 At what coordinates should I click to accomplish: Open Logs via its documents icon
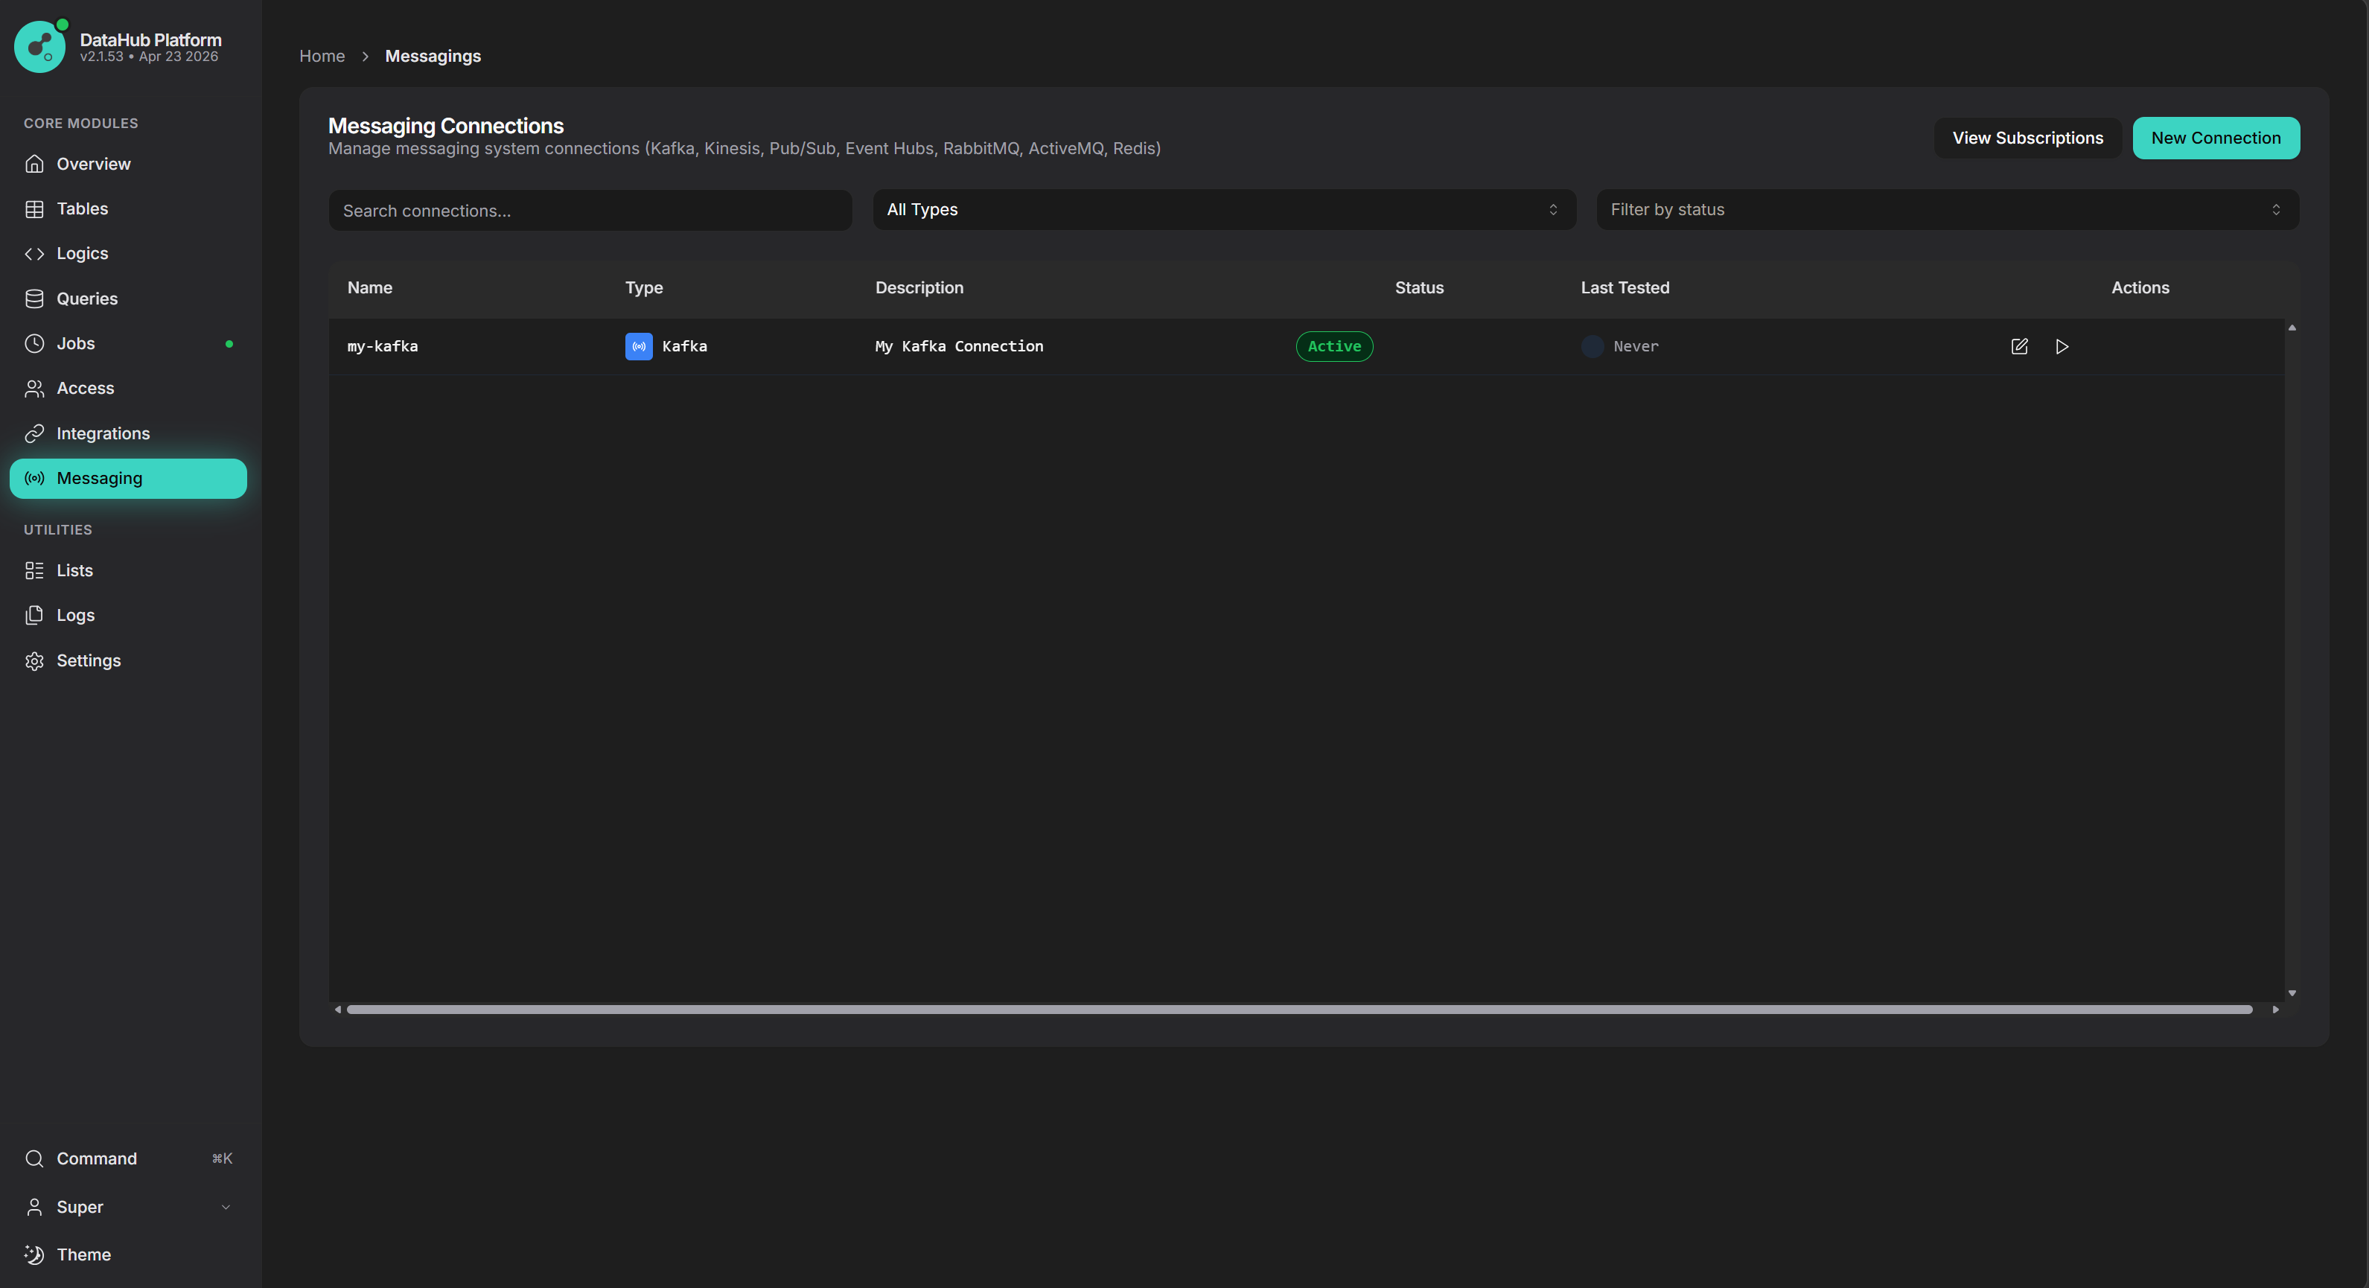click(x=34, y=615)
